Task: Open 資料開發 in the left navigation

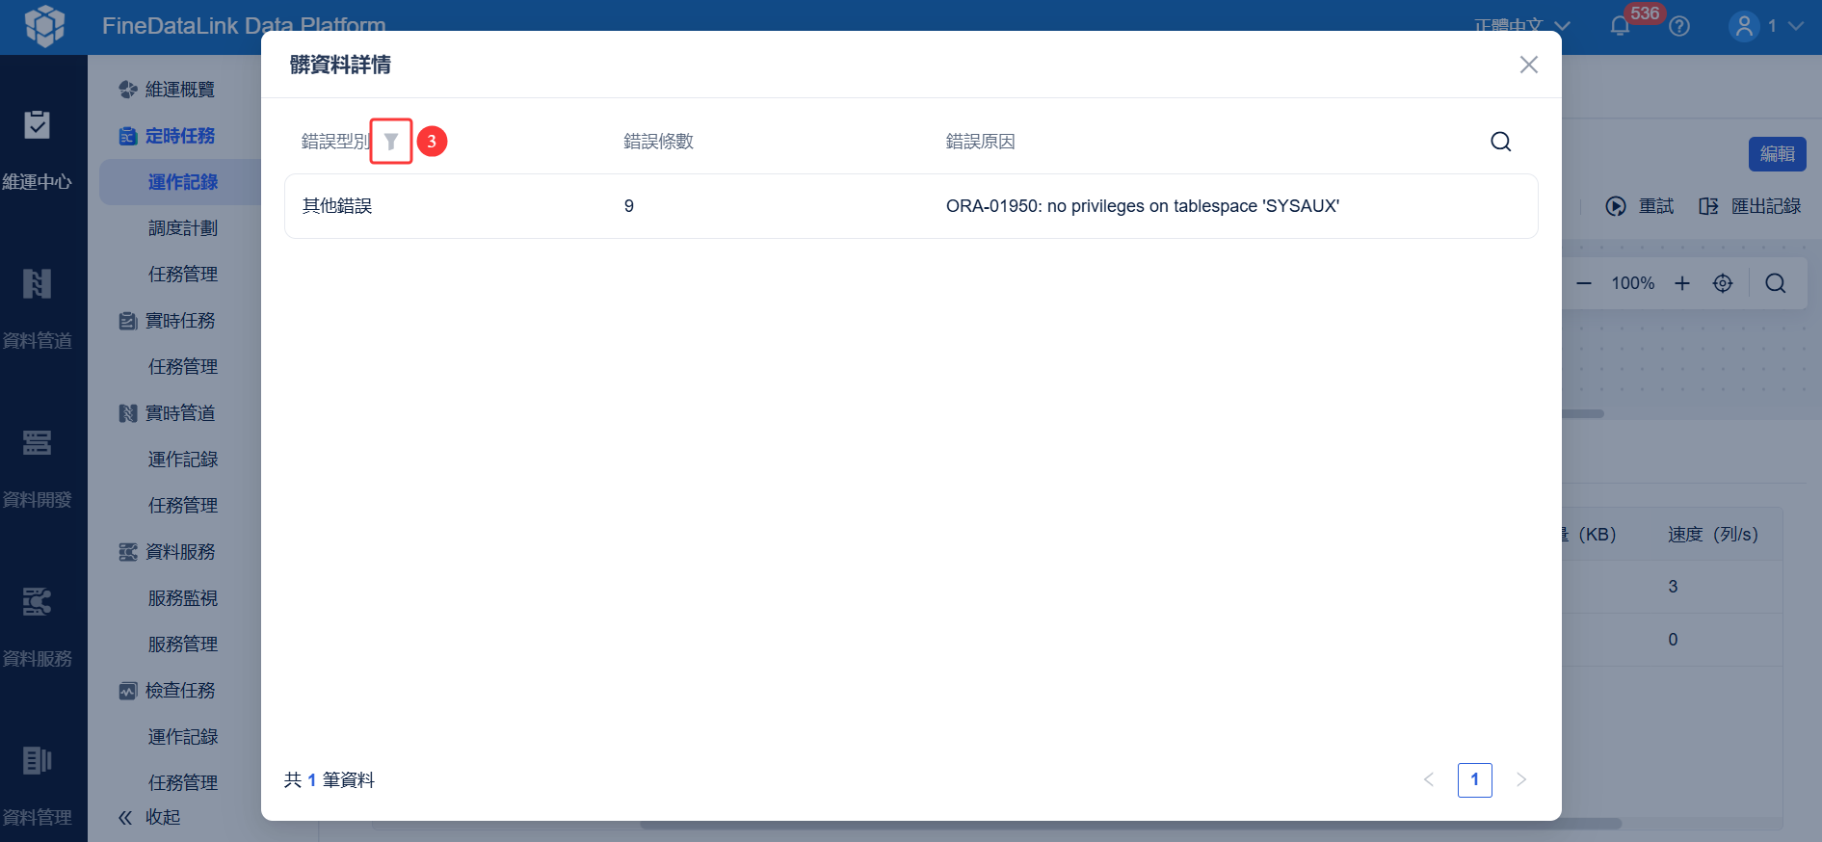Action: (37, 467)
